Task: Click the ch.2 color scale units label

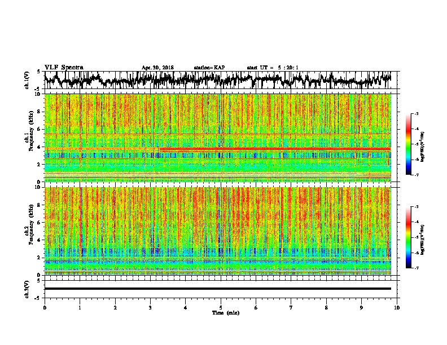Action: coord(423,240)
